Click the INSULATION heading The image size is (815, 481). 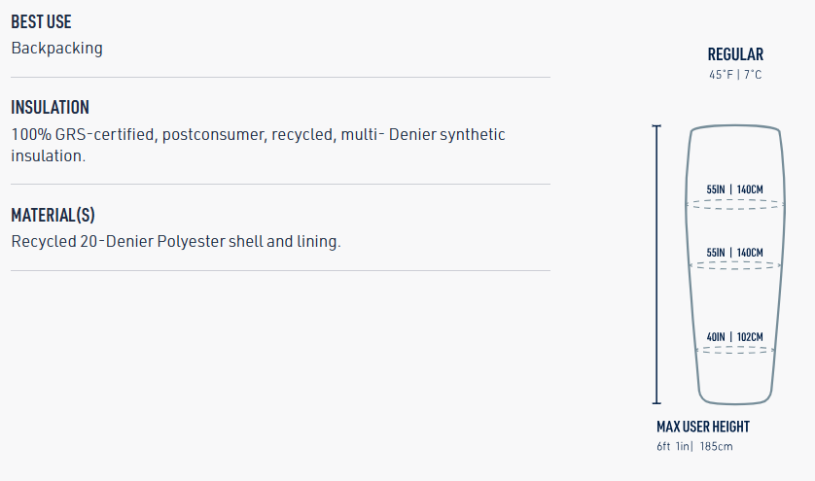[50, 108]
